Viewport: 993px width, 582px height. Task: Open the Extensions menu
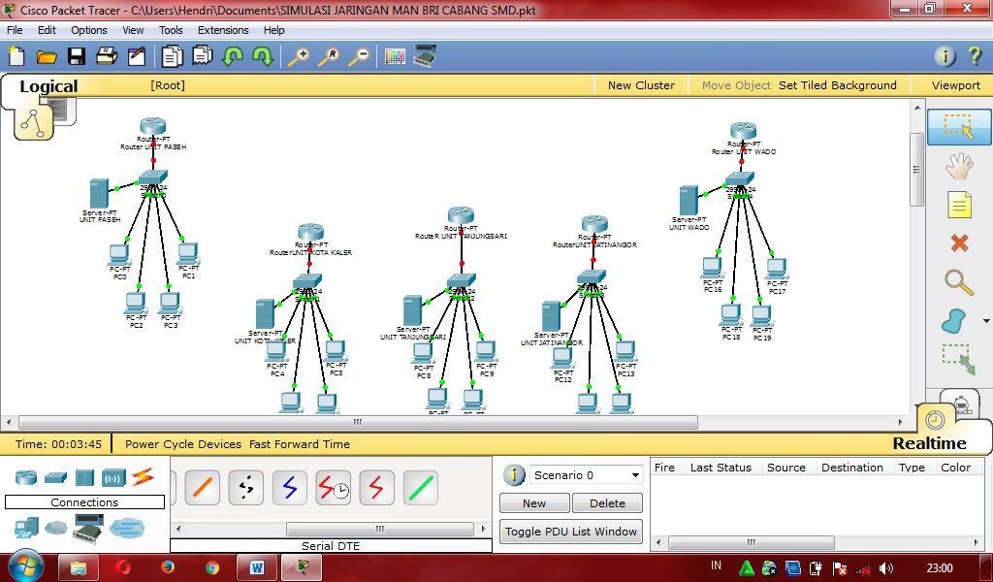click(x=223, y=30)
